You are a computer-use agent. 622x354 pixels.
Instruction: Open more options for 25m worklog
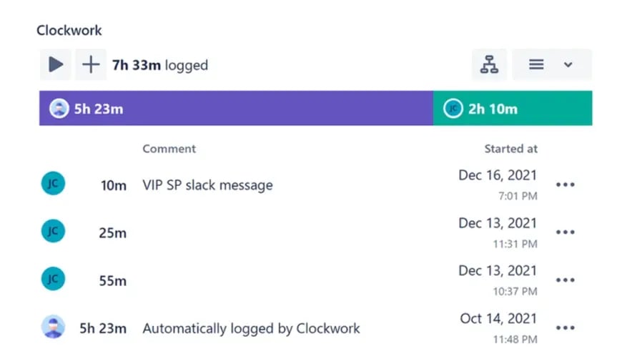566,232
